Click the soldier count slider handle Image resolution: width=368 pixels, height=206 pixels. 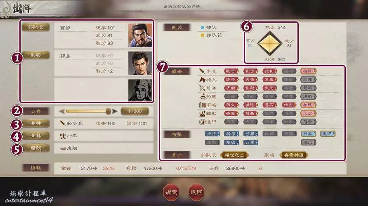108,111
